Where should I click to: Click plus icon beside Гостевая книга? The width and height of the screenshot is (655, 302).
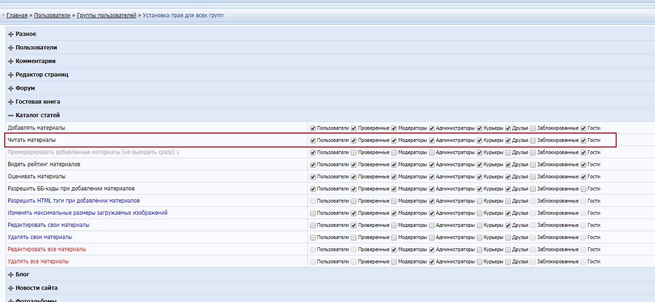click(11, 102)
